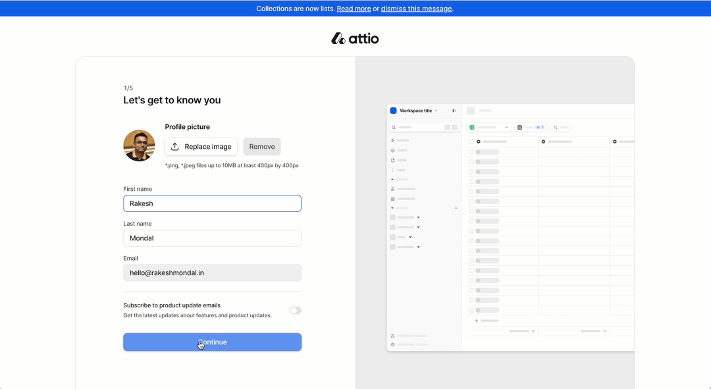Click the help icon at the sidebar bottom

[393, 344]
